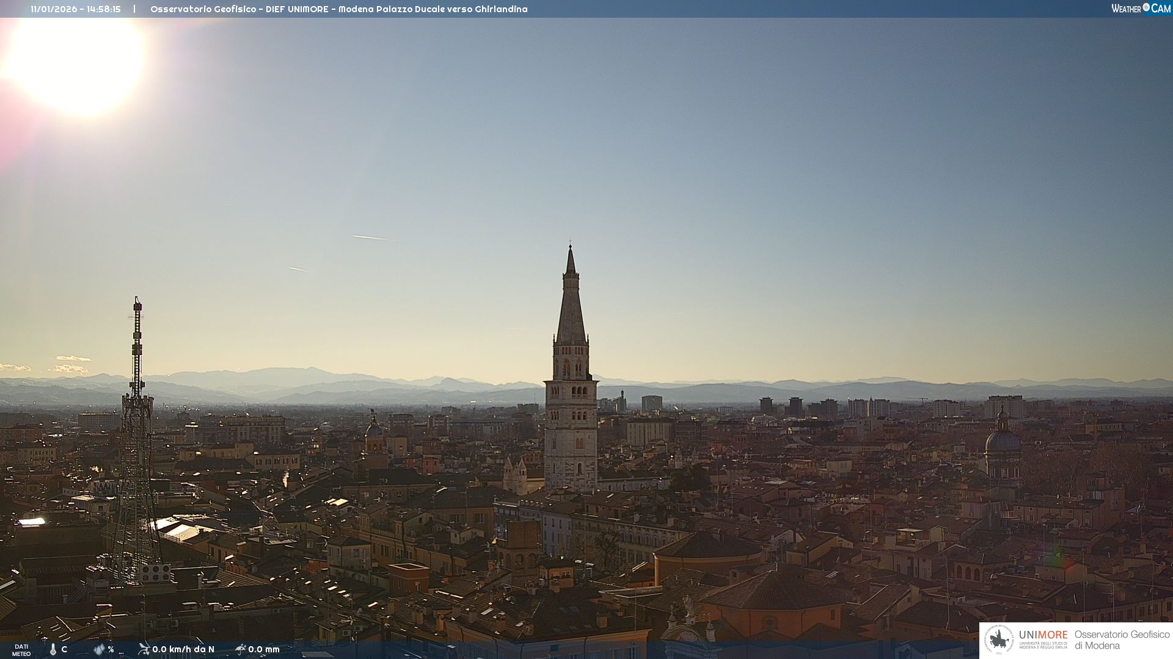Click the thermometer temperature icon
Viewport: 1173px width, 659px height.
(53, 649)
